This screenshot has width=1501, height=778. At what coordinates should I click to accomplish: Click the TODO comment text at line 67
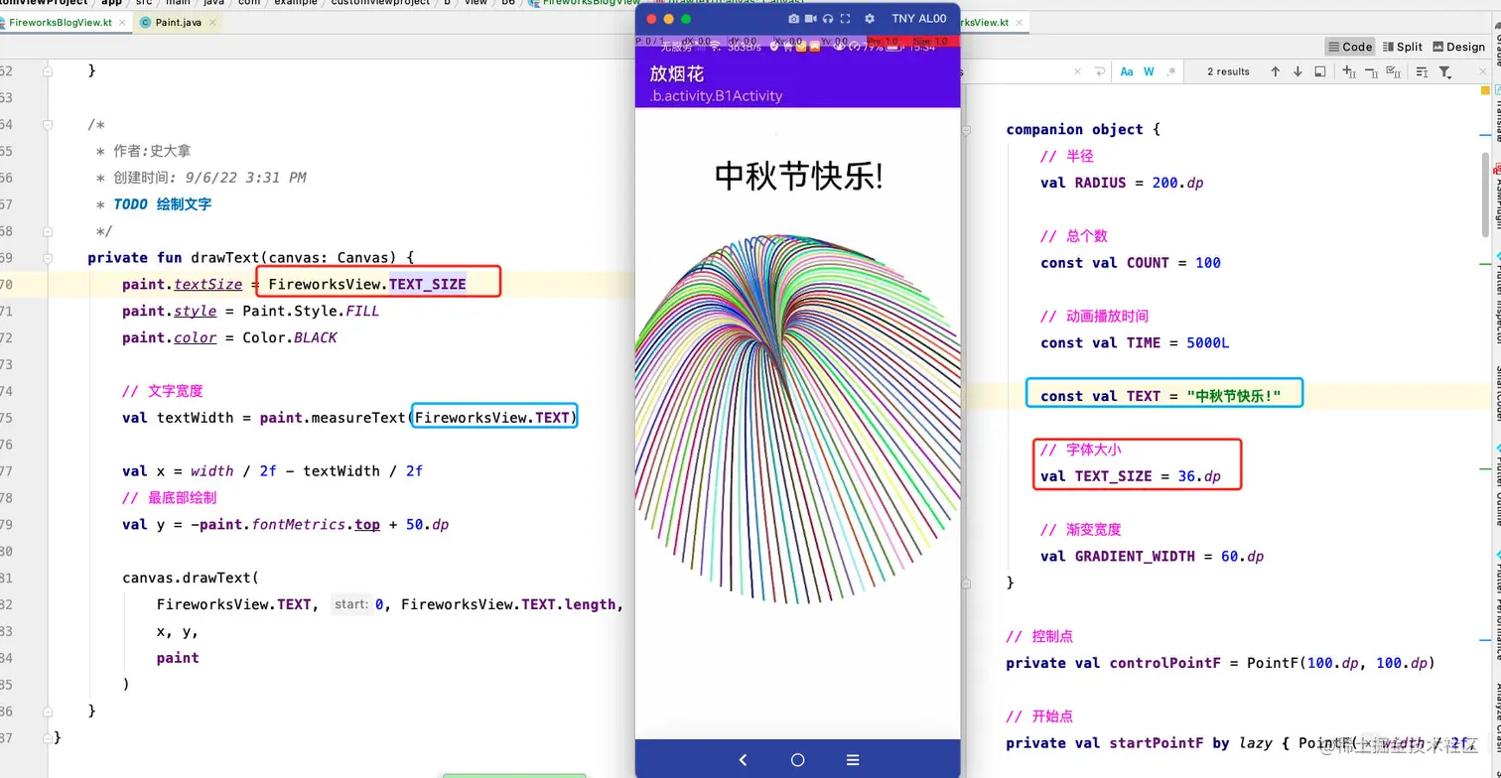coord(163,204)
